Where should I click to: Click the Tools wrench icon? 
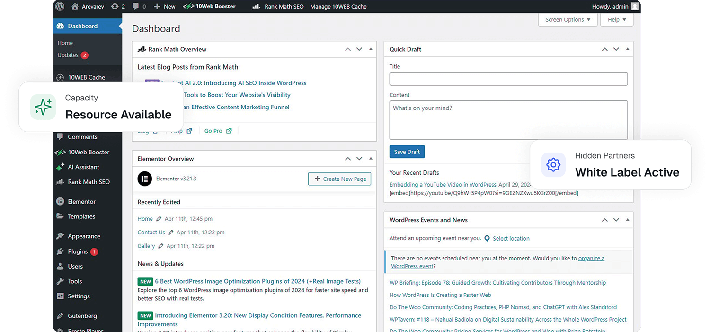(x=60, y=281)
